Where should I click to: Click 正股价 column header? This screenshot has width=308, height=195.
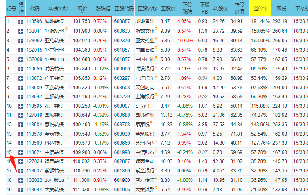tap(168, 9)
